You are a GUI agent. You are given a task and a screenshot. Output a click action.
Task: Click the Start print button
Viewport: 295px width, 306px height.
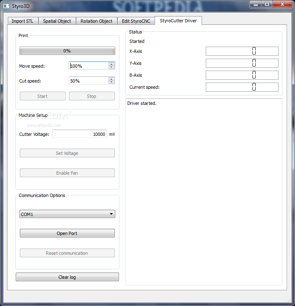[x=43, y=96]
